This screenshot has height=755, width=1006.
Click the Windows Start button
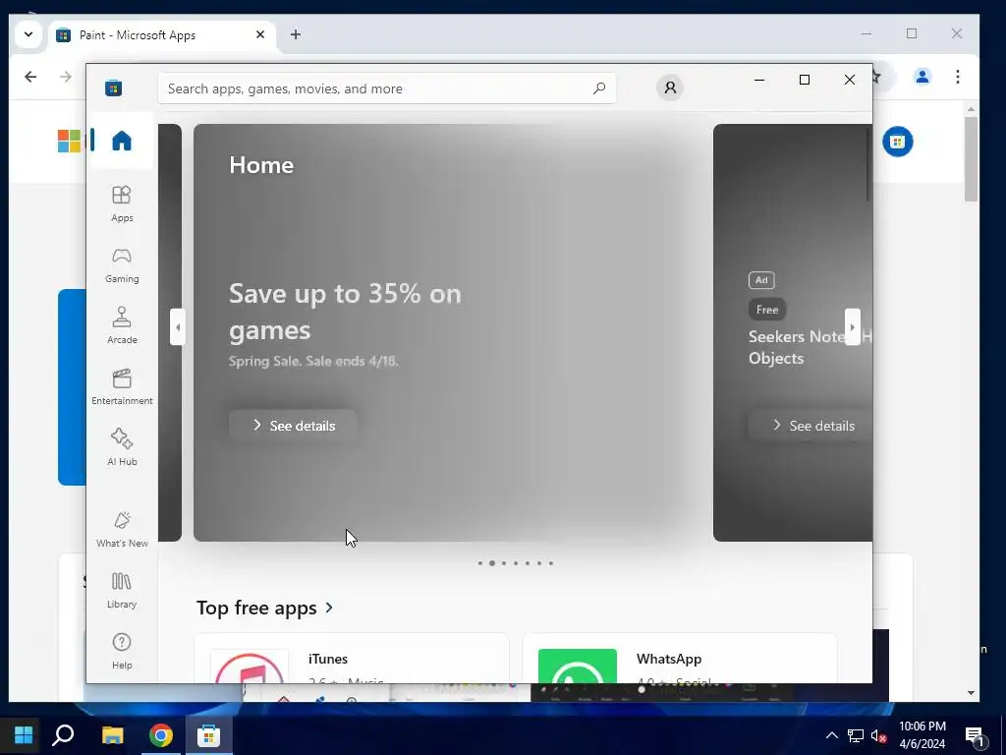coord(24,734)
